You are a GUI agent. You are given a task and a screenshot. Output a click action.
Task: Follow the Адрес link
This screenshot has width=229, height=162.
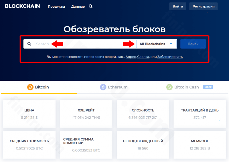tap(131, 57)
